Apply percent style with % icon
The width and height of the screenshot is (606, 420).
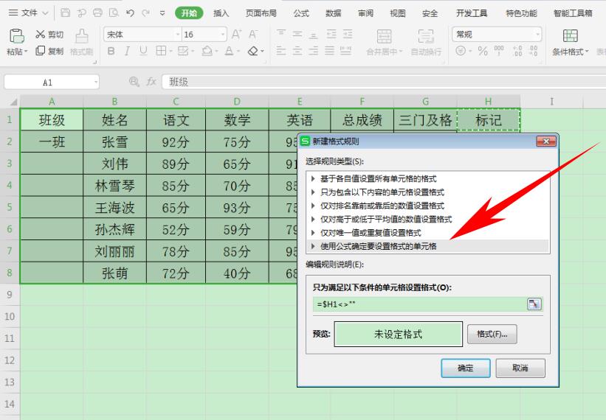482,51
